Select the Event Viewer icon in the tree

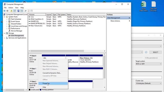[9, 21]
